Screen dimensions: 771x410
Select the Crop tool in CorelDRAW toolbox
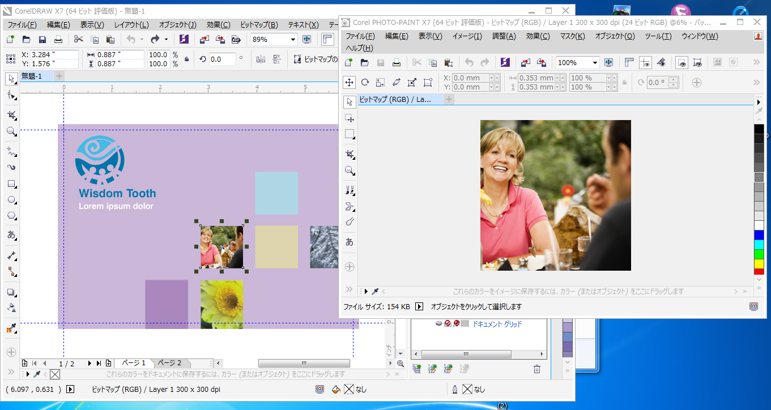click(x=11, y=115)
